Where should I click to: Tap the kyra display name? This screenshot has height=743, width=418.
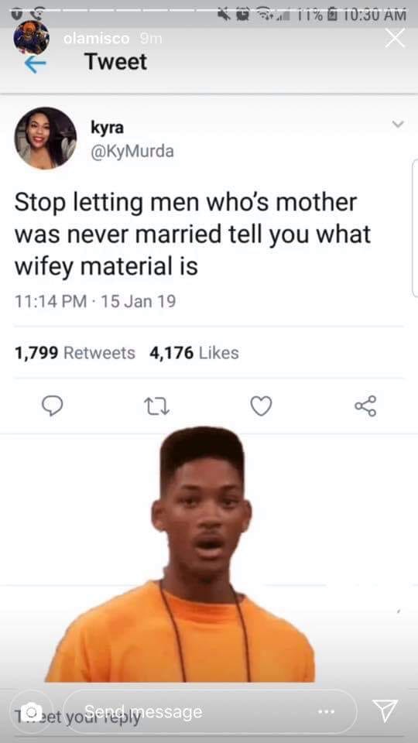click(107, 128)
